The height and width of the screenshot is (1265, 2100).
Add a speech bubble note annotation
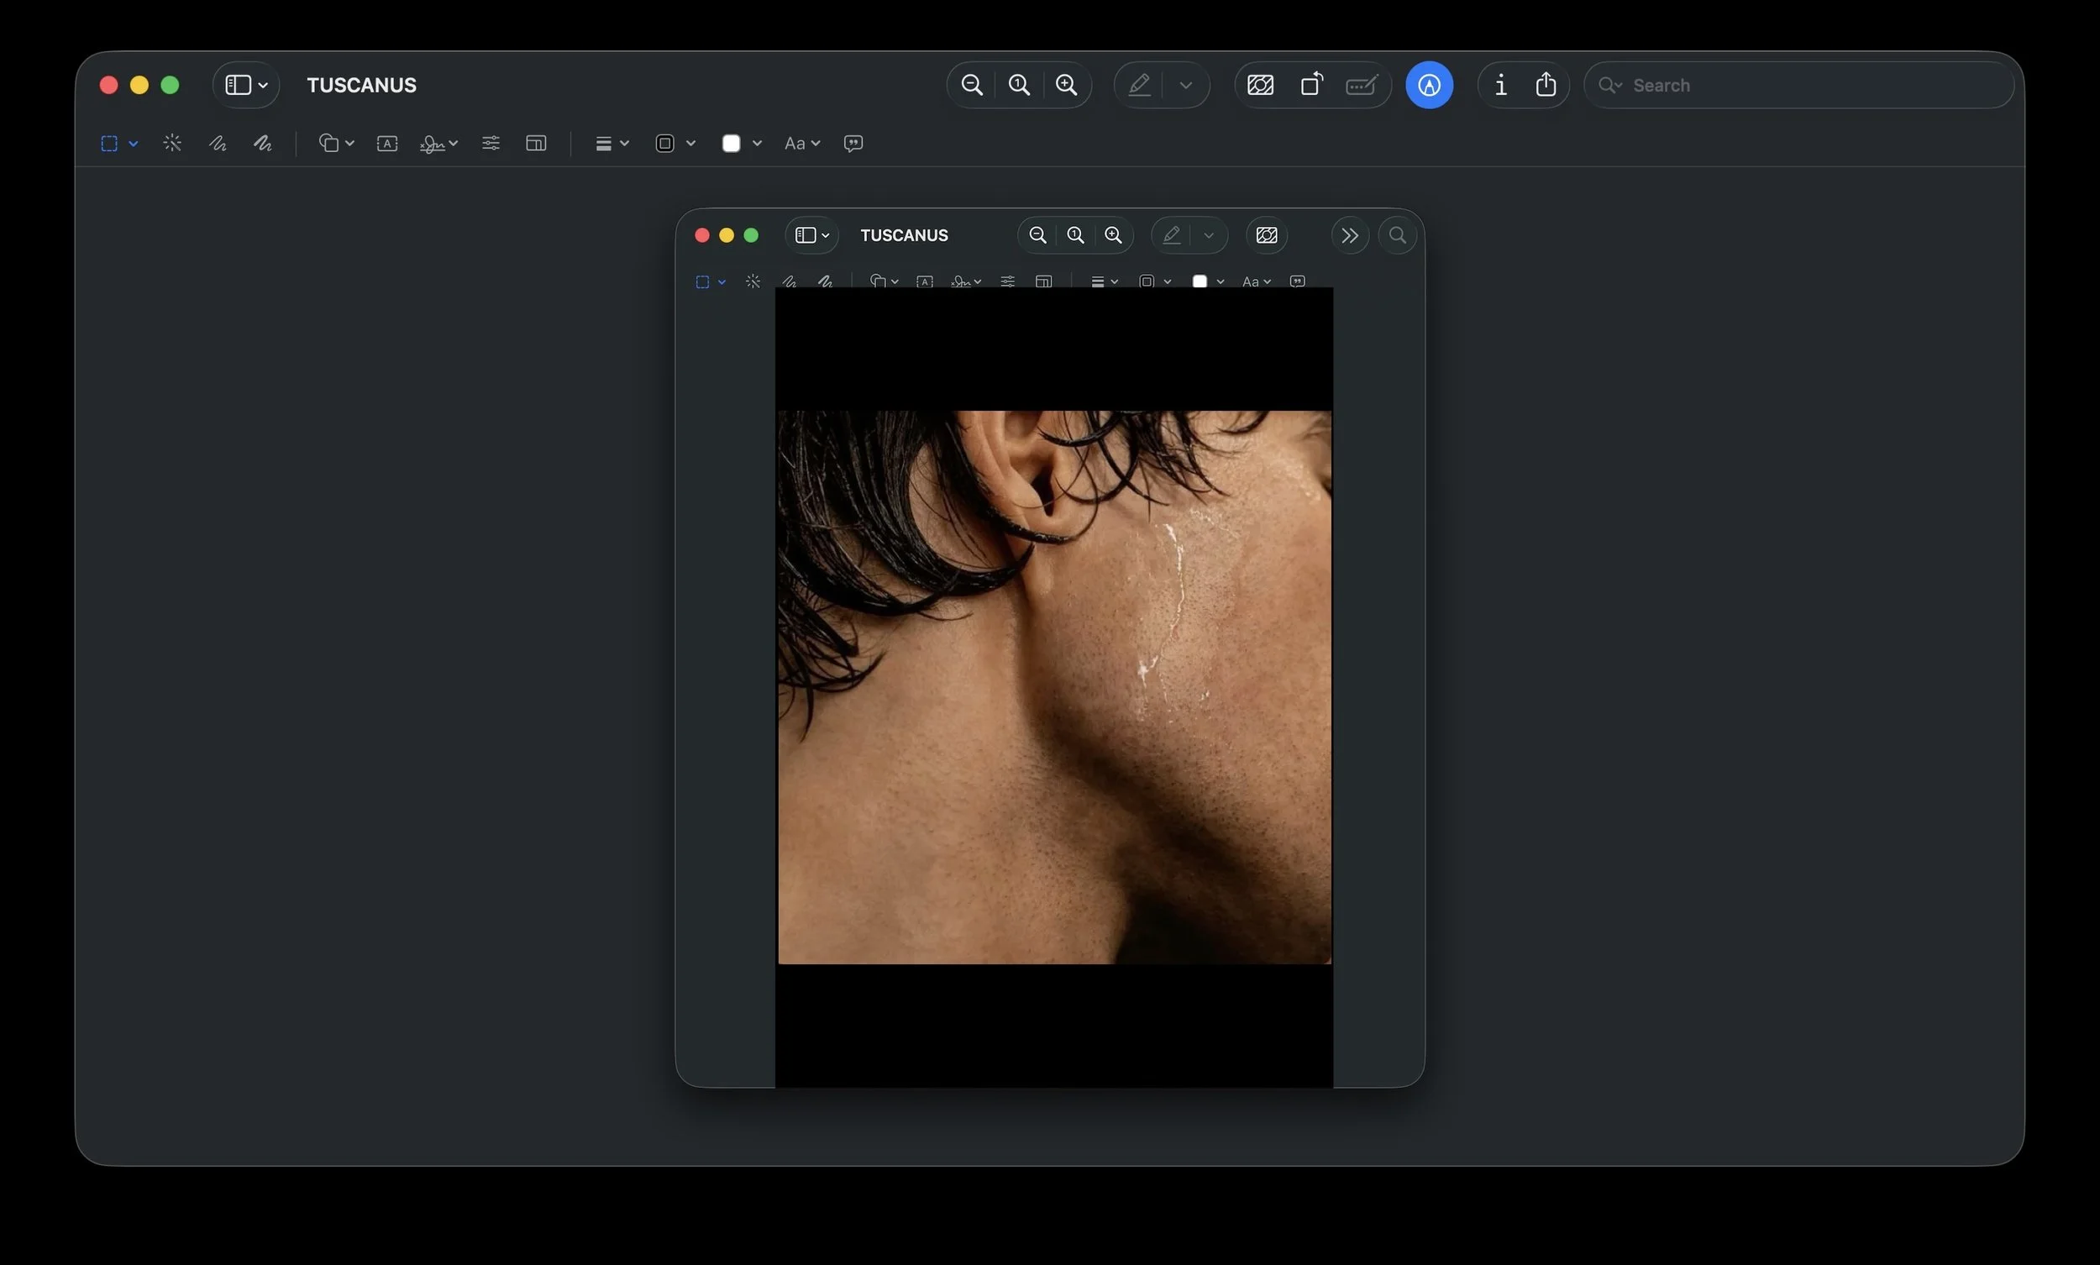853,143
